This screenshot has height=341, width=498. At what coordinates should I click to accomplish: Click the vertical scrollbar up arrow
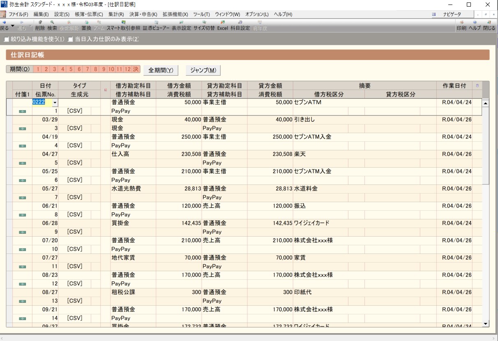pyautogui.click(x=485, y=103)
